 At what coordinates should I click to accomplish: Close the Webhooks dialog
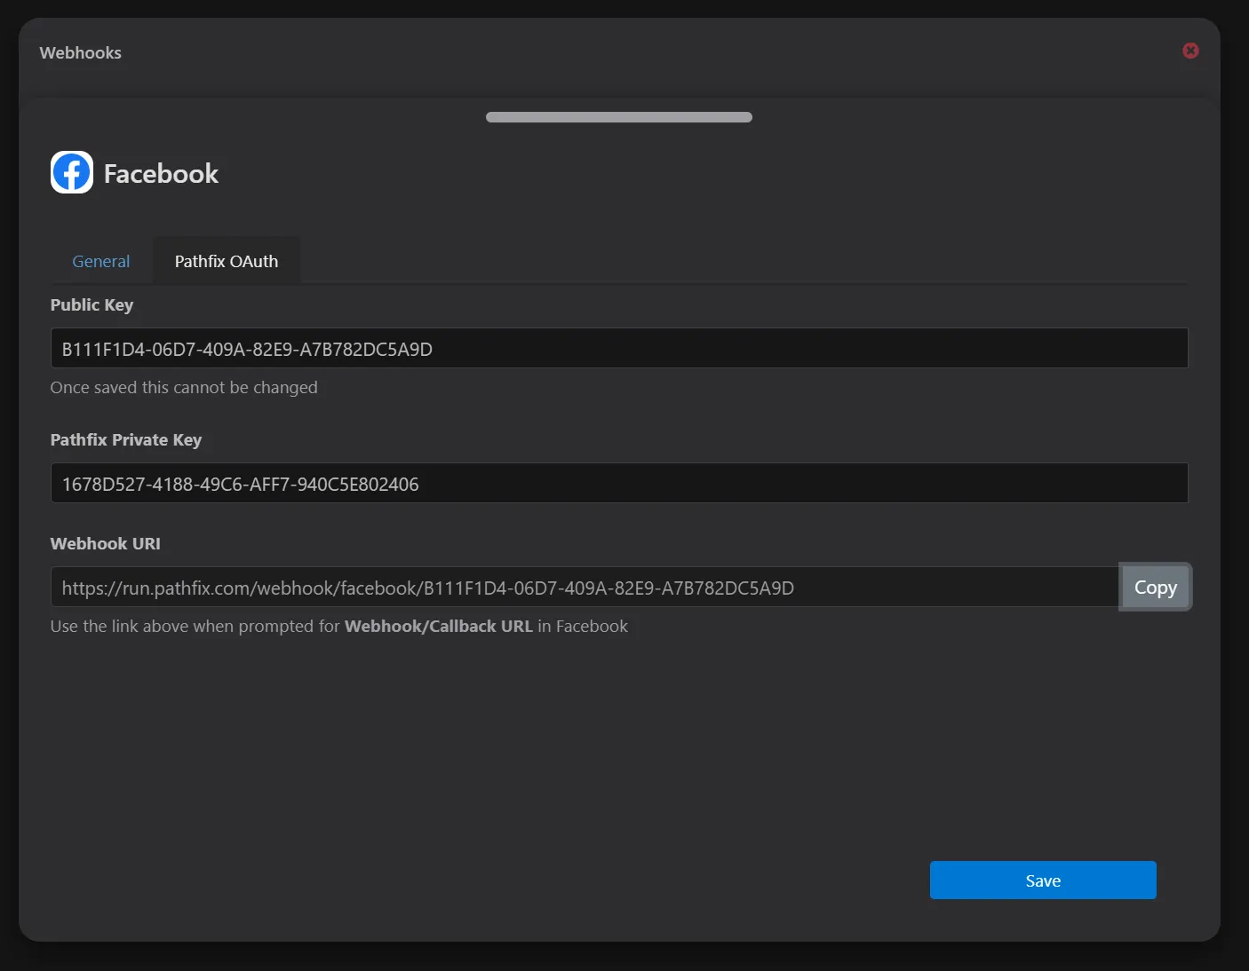click(1190, 51)
